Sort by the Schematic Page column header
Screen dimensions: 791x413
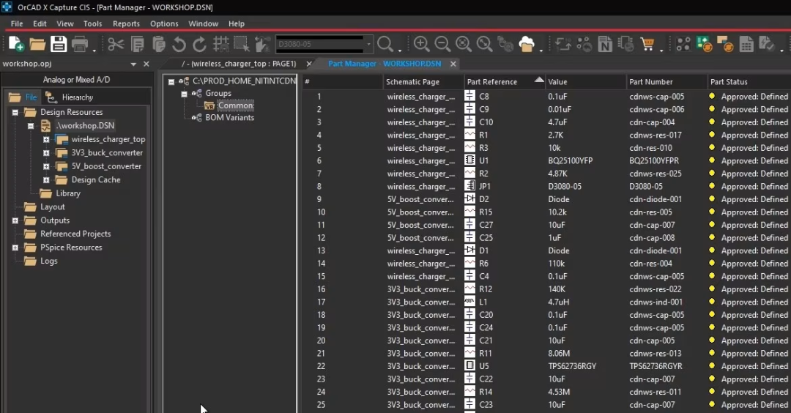pos(423,82)
